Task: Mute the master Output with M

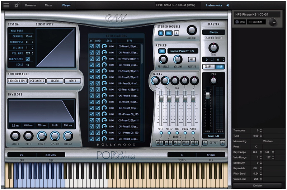Action: point(222,143)
